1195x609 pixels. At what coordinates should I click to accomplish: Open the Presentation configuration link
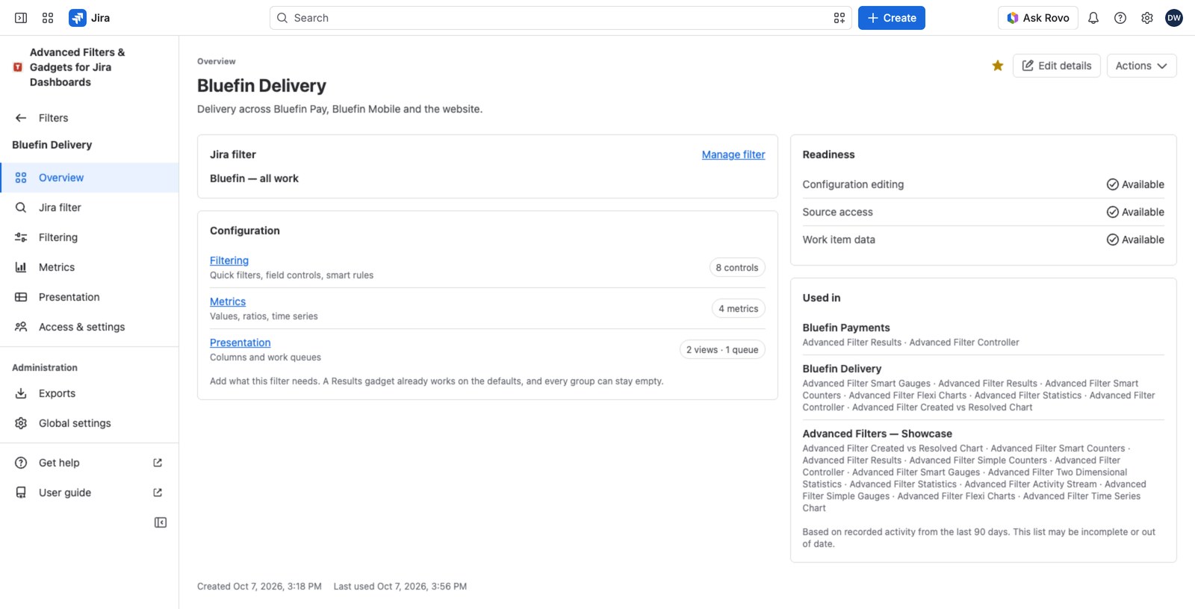[240, 343]
